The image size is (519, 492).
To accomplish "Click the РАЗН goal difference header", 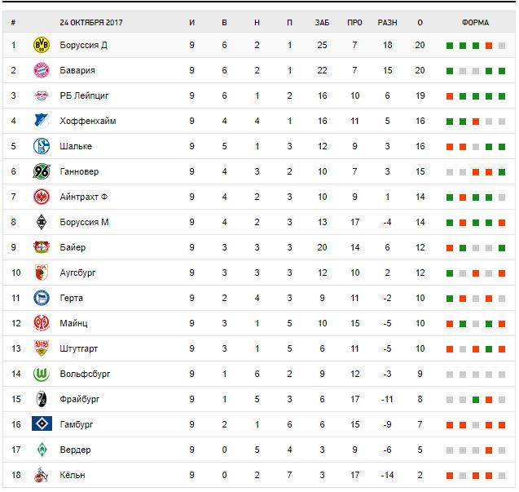I will (x=387, y=22).
